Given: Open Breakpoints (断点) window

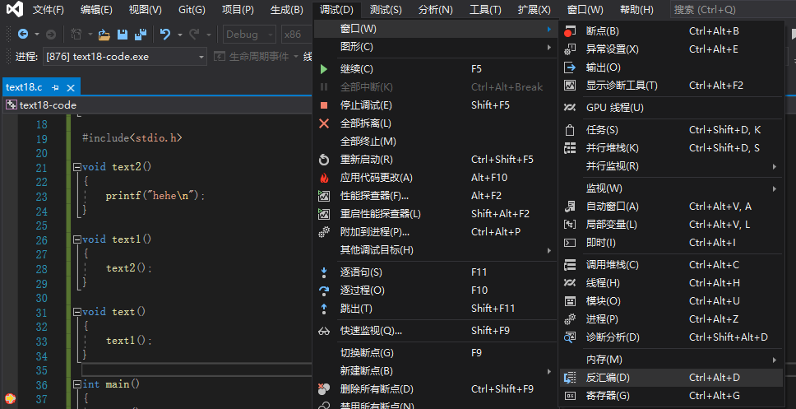Looking at the screenshot, I should coord(671,31).
